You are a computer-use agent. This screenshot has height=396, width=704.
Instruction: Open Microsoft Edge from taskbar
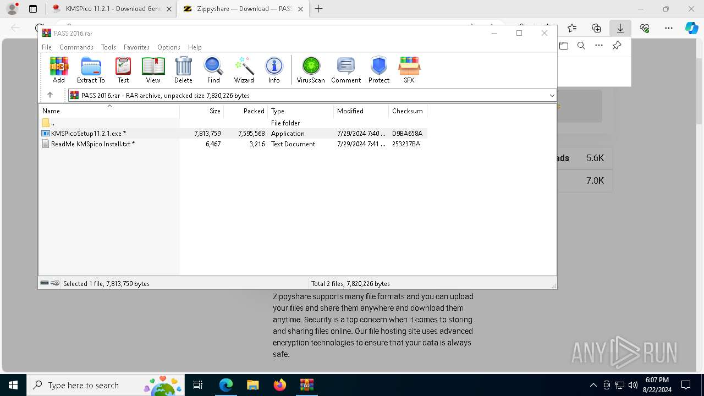coord(226,385)
